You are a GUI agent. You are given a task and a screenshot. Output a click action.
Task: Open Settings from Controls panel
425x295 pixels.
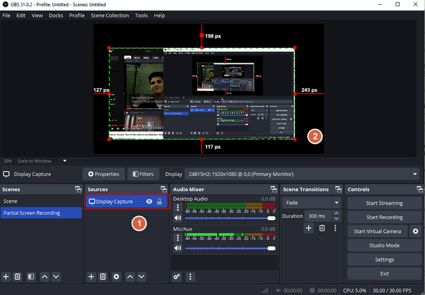(384, 260)
